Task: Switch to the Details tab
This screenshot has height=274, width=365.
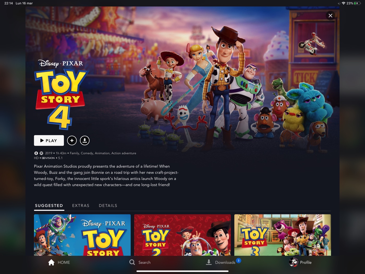Action: coord(108,206)
